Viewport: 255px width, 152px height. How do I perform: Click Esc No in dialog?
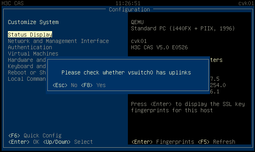[65, 85]
